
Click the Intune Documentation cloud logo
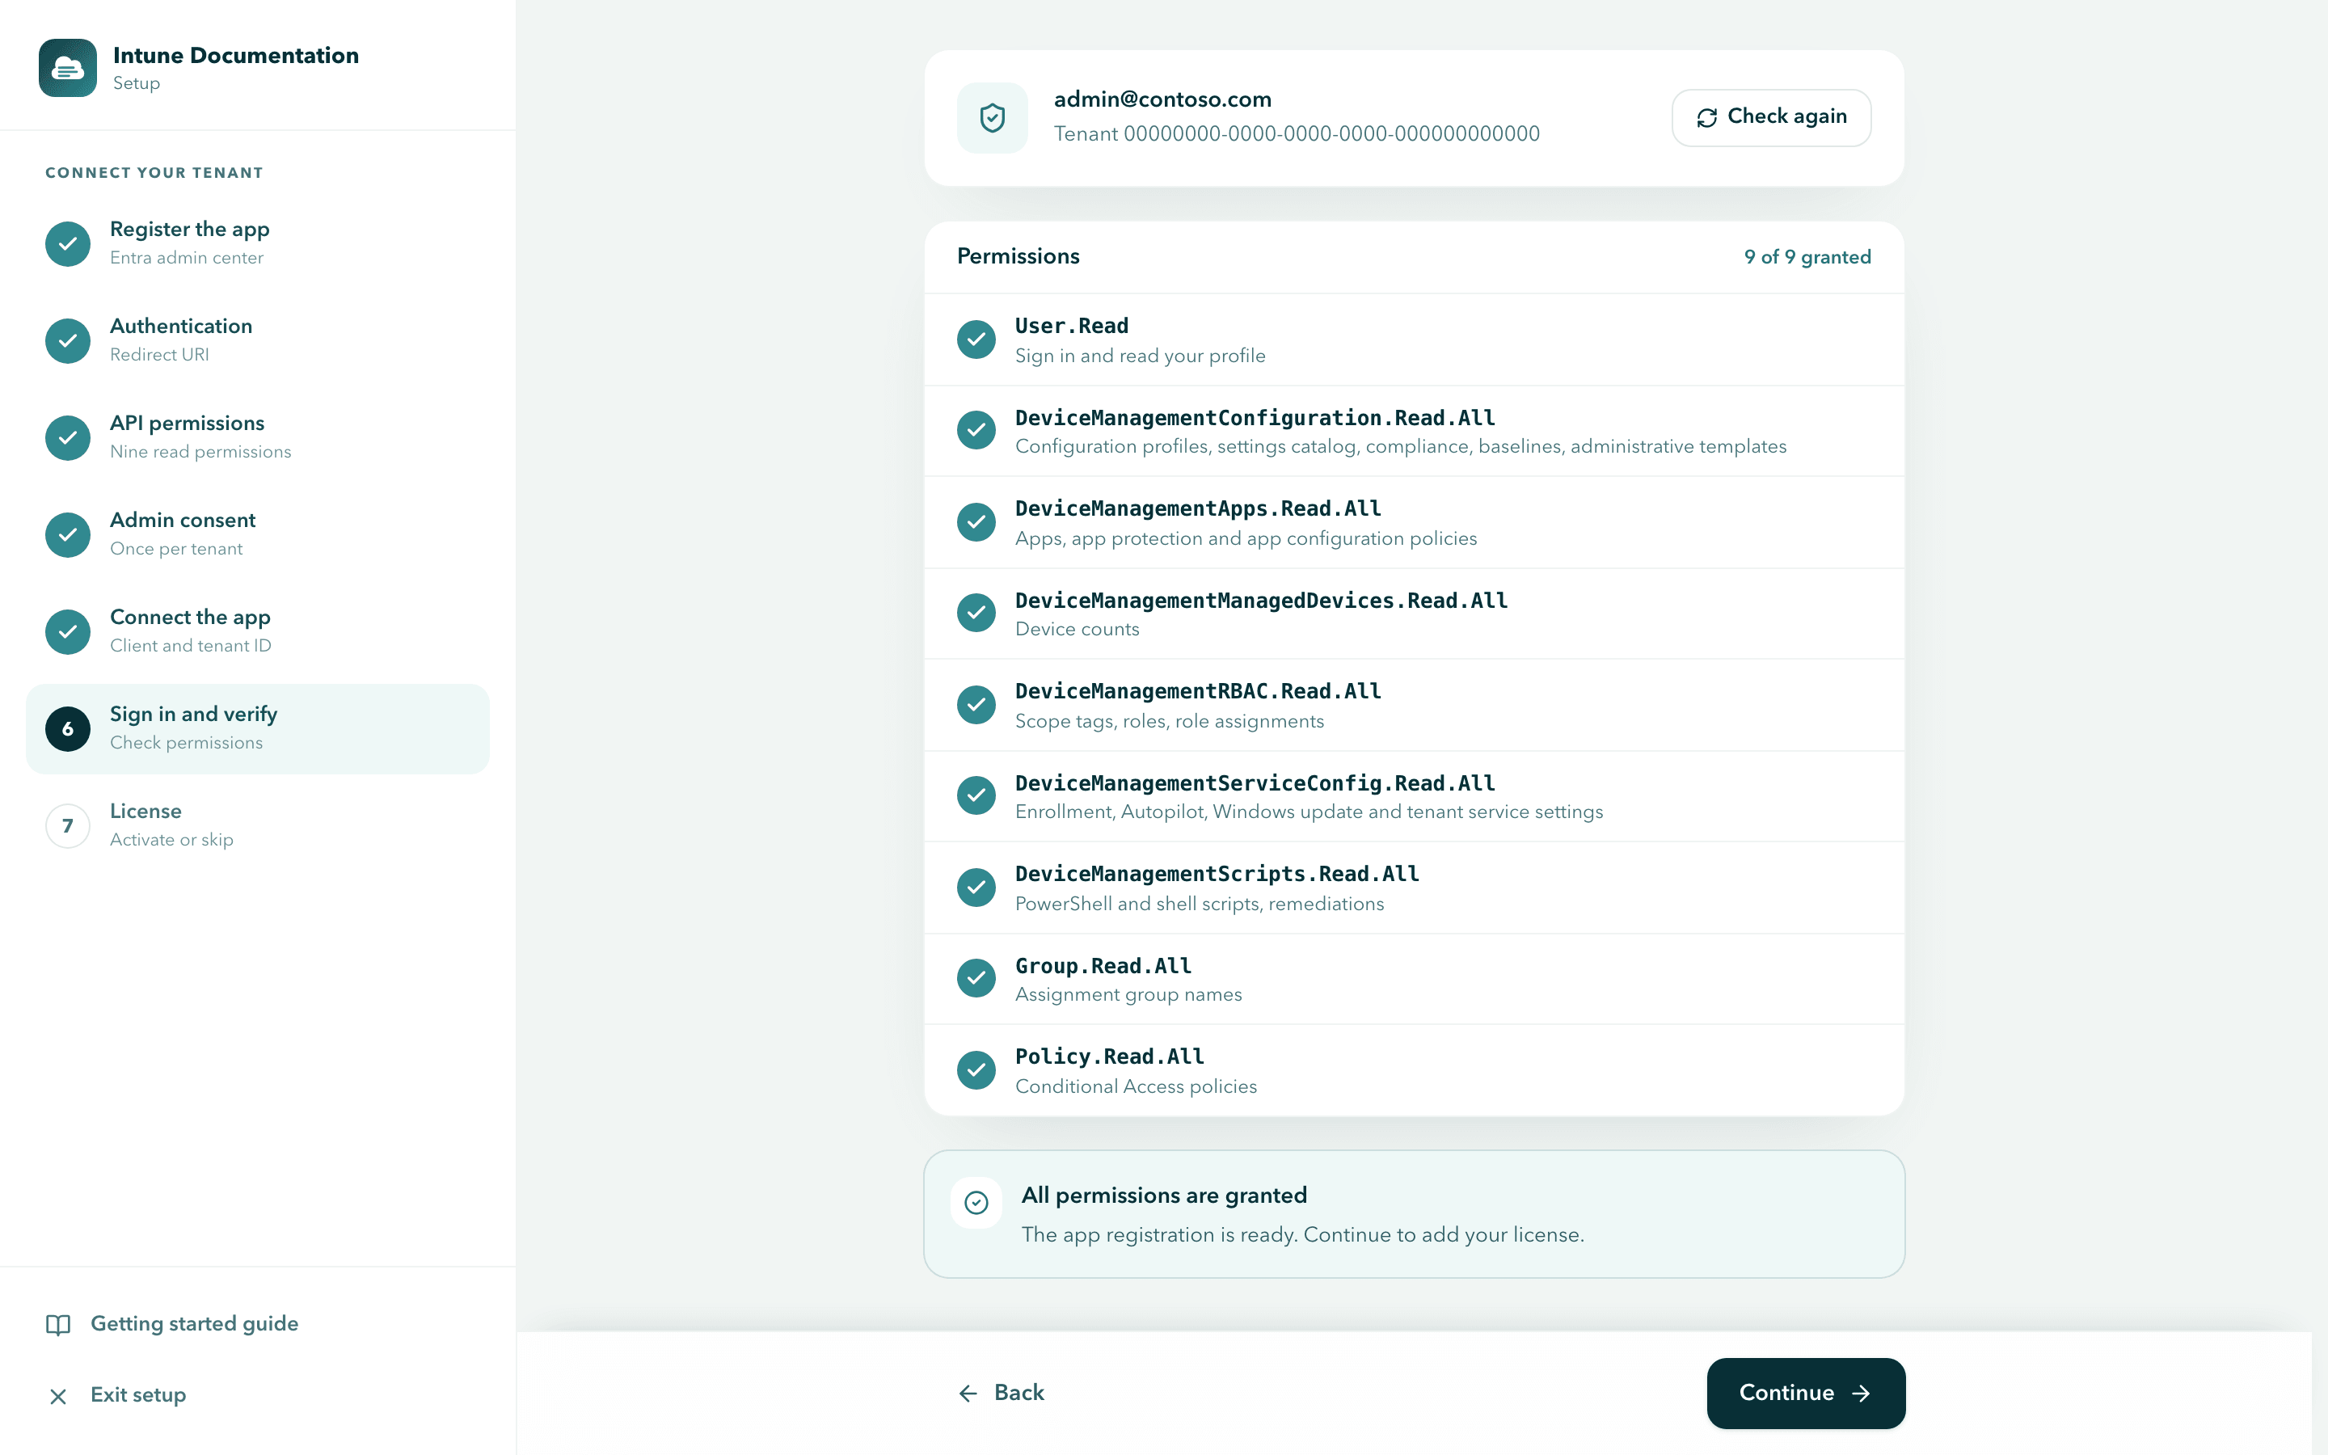[x=67, y=67]
